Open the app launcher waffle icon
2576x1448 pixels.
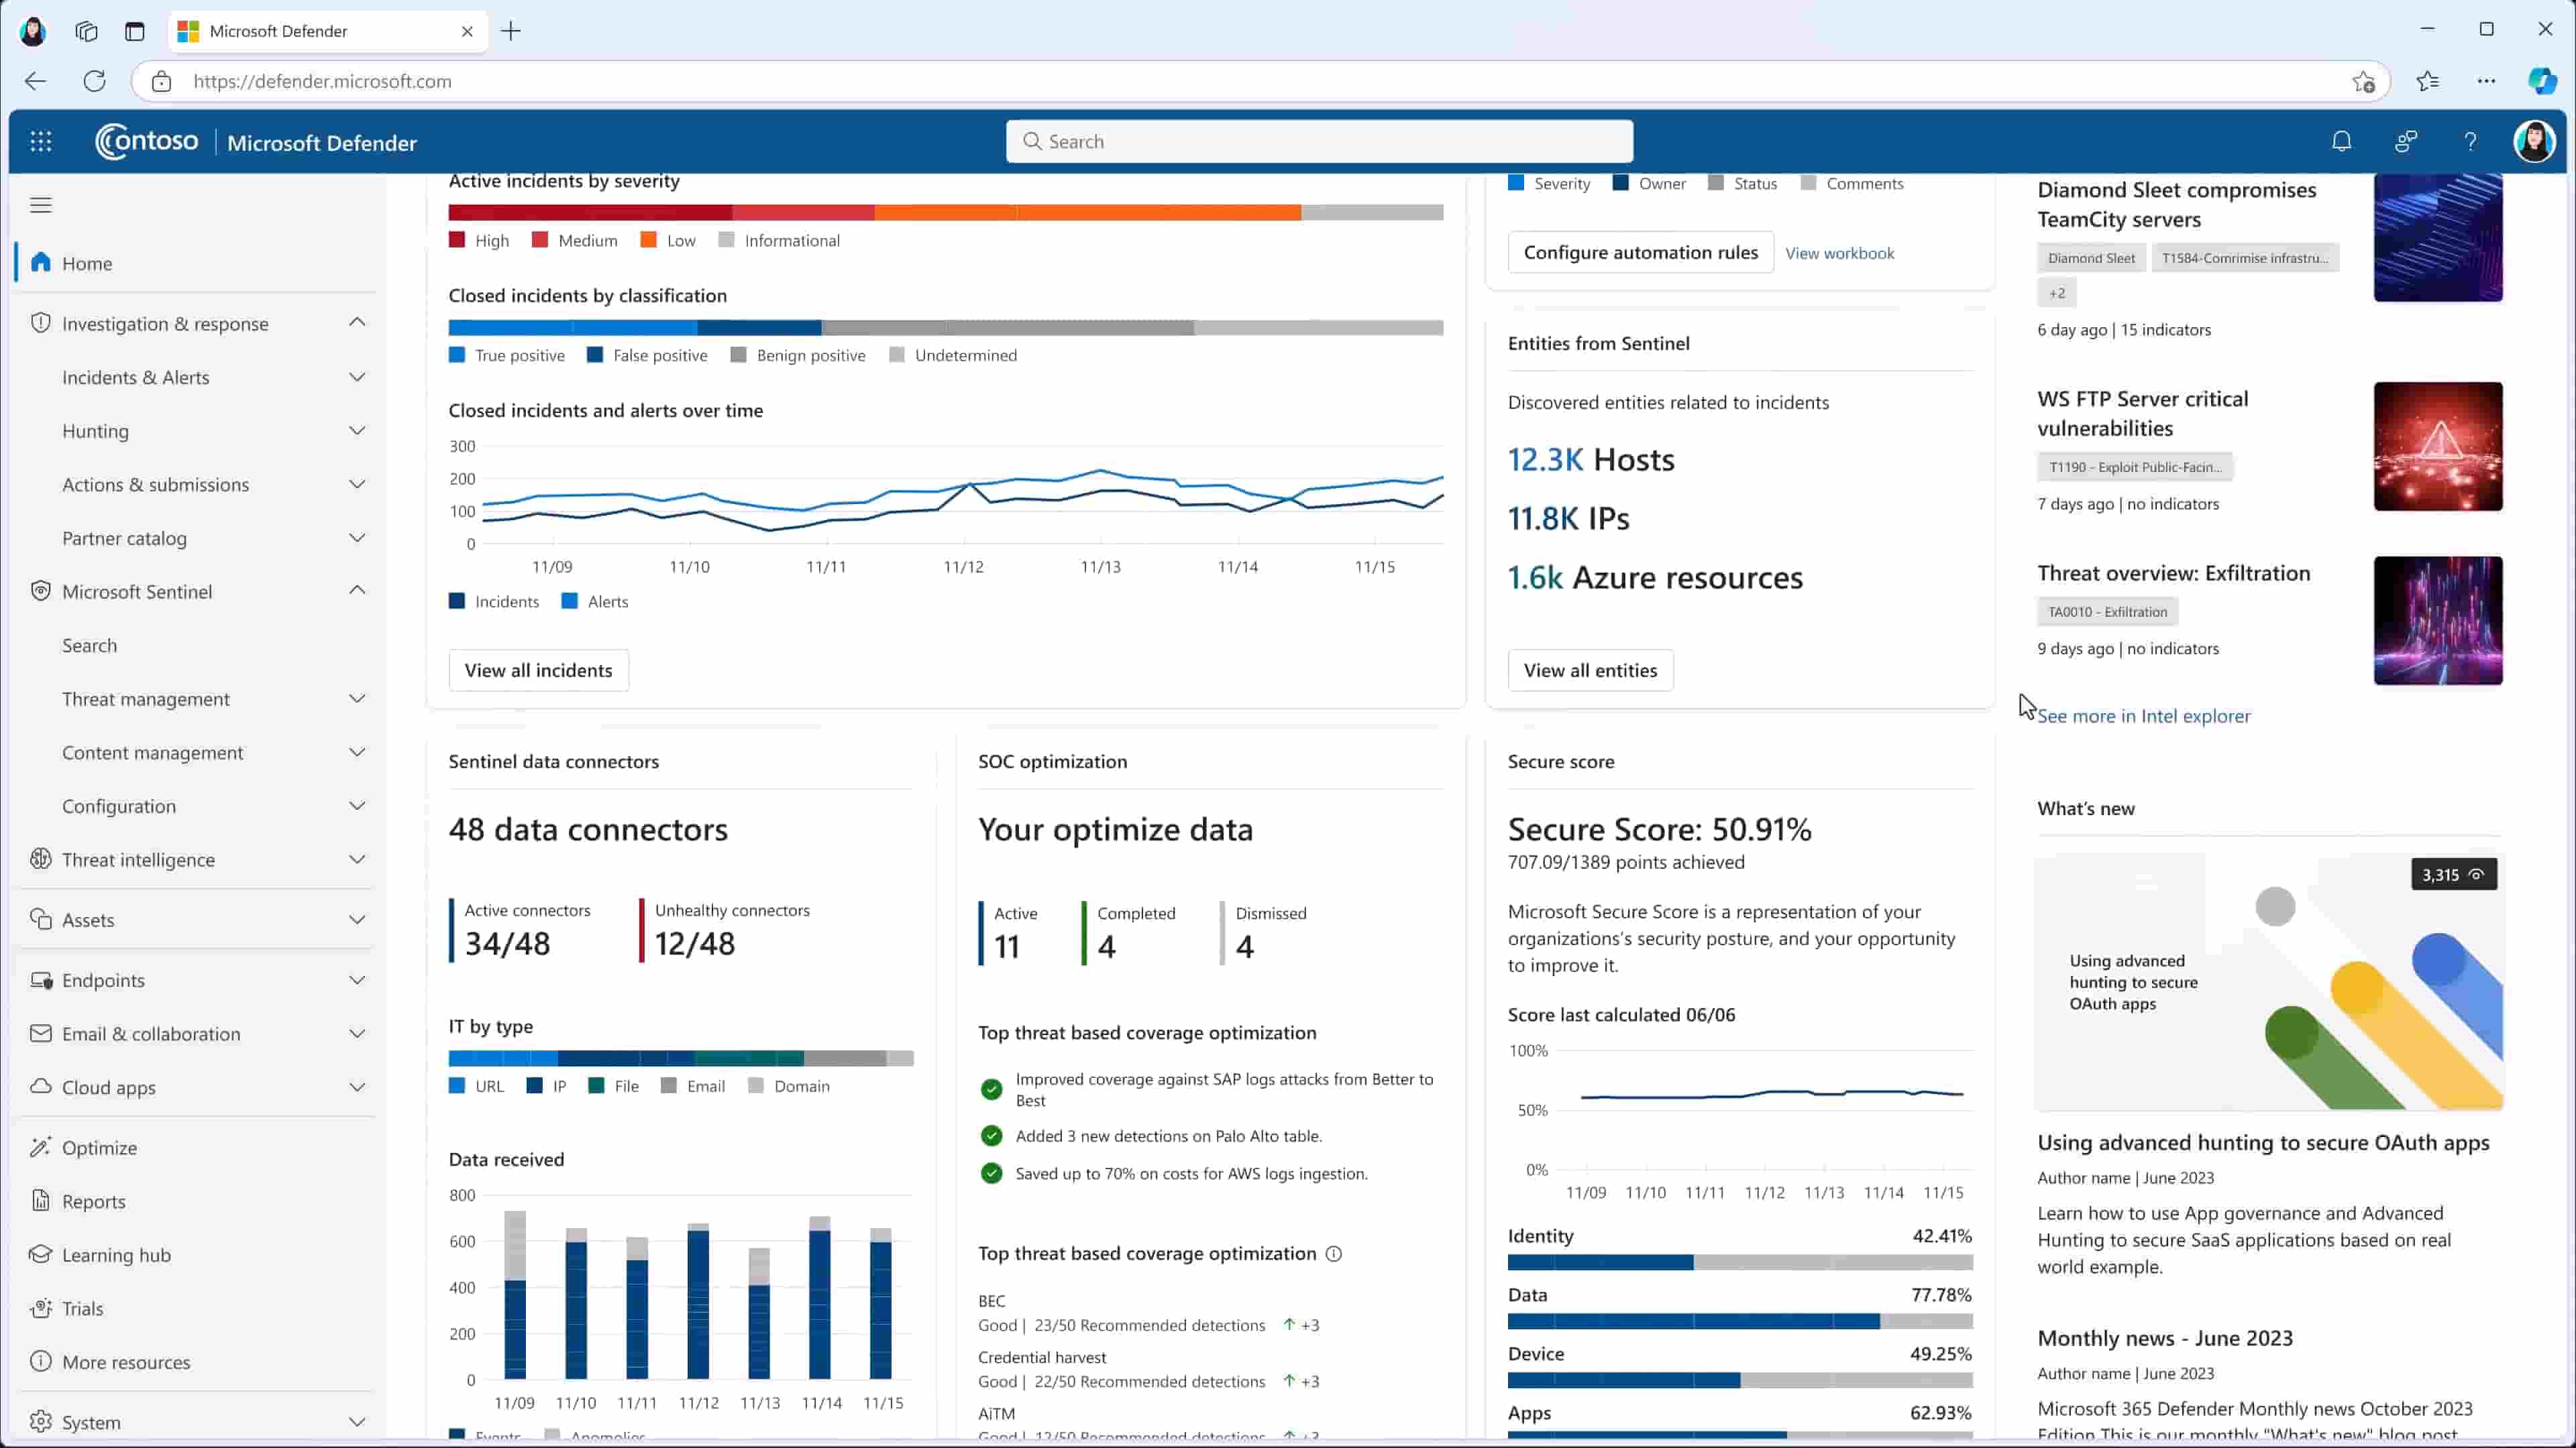(41, 142)
